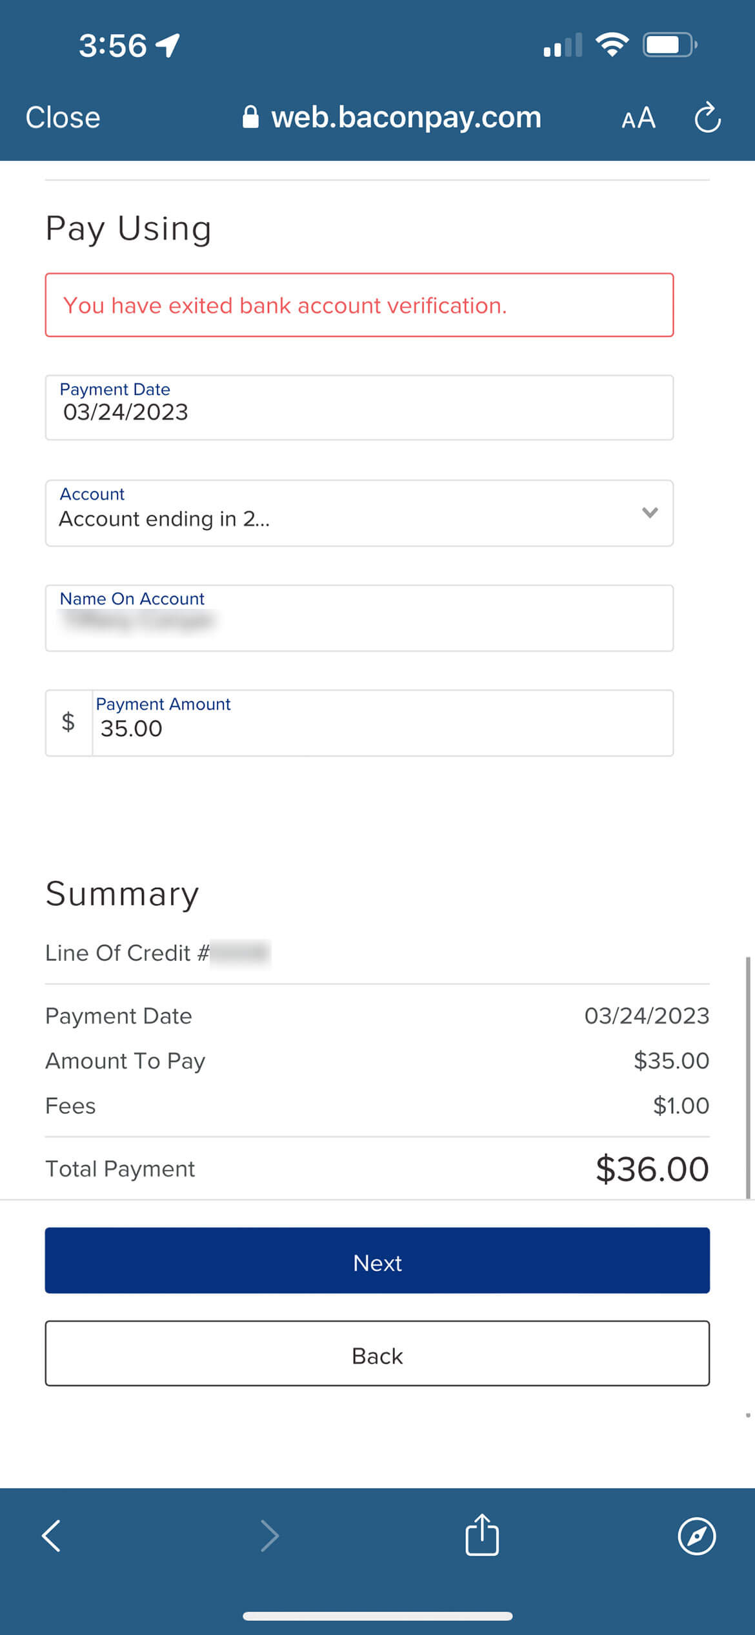Image resolution: width=755 pixels, height=1635 pixels.
Task: Tap the Wi-Fi status icon
Action: (x=612, y=45)
